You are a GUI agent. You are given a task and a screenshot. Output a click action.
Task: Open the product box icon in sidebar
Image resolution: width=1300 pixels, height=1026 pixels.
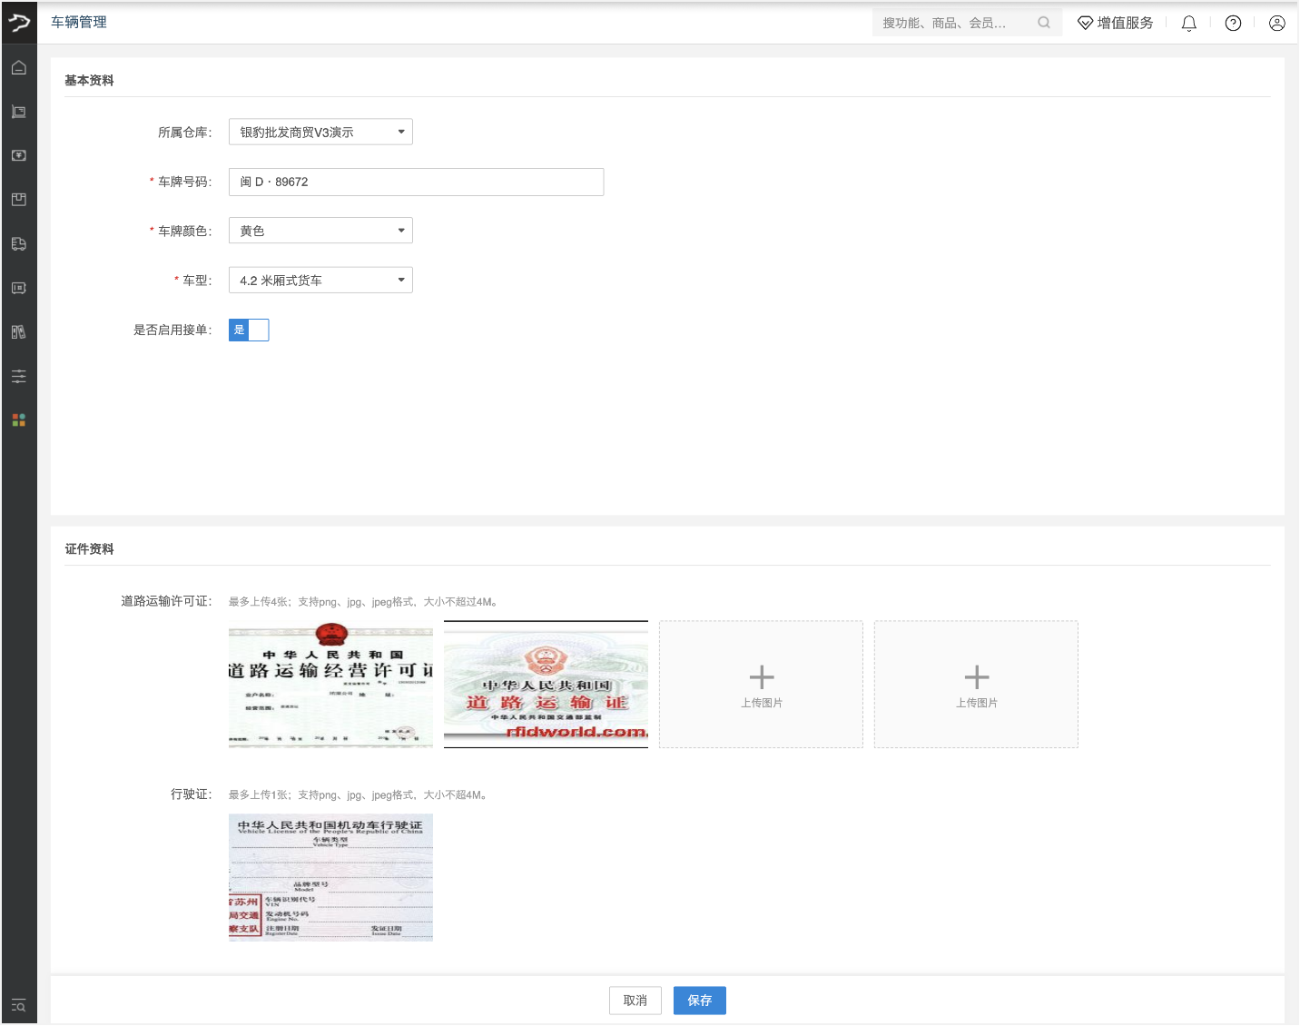click(x=18, y=199)
